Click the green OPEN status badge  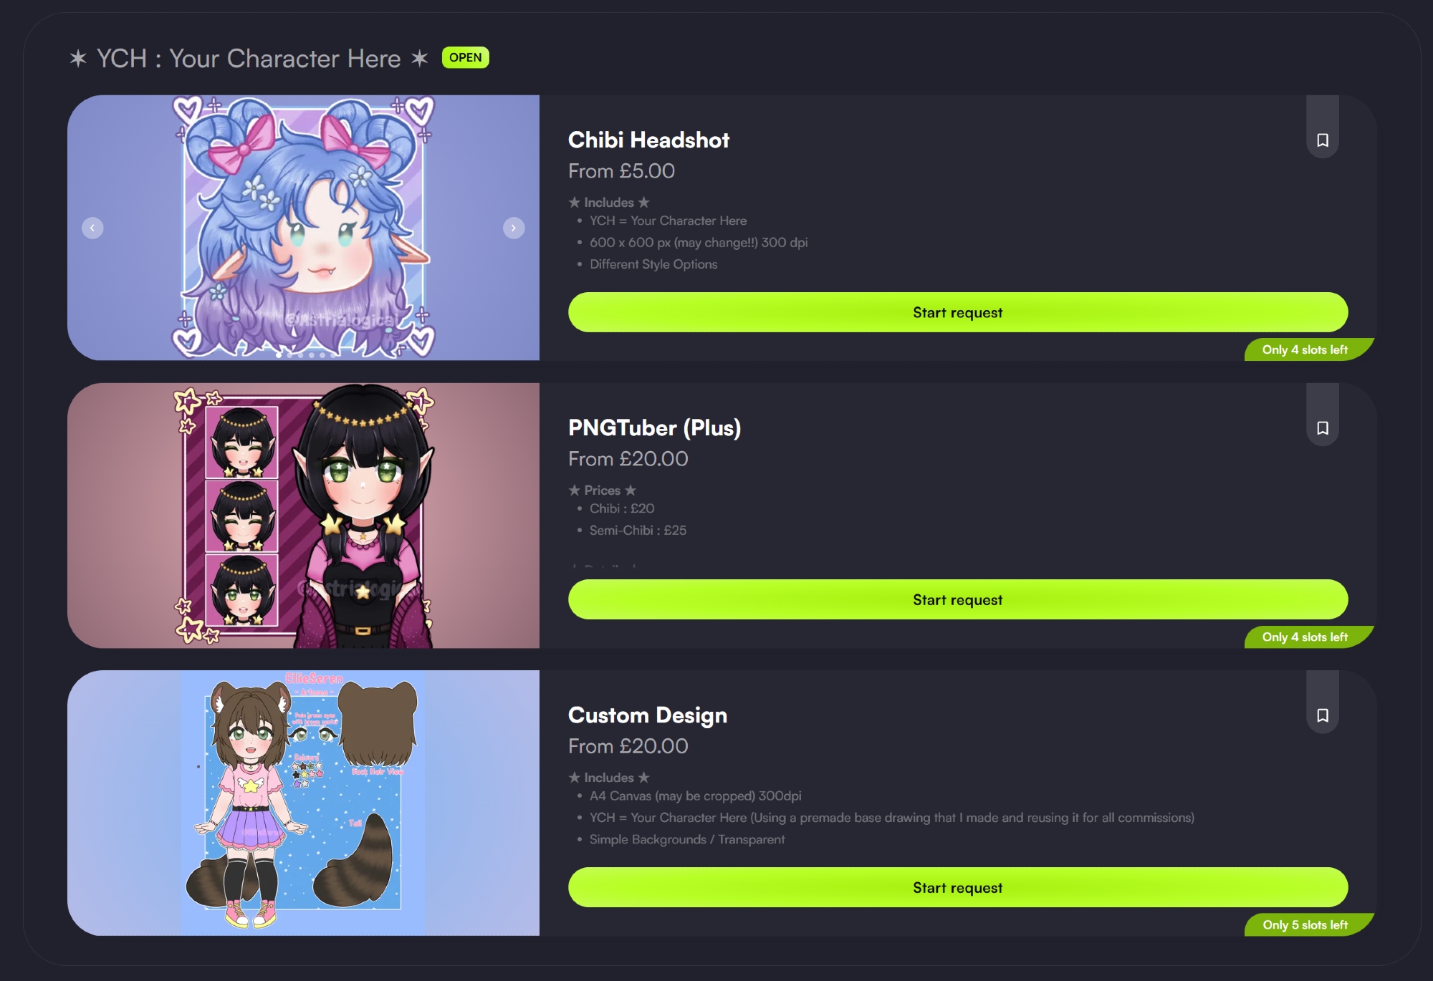coord(465,57)
